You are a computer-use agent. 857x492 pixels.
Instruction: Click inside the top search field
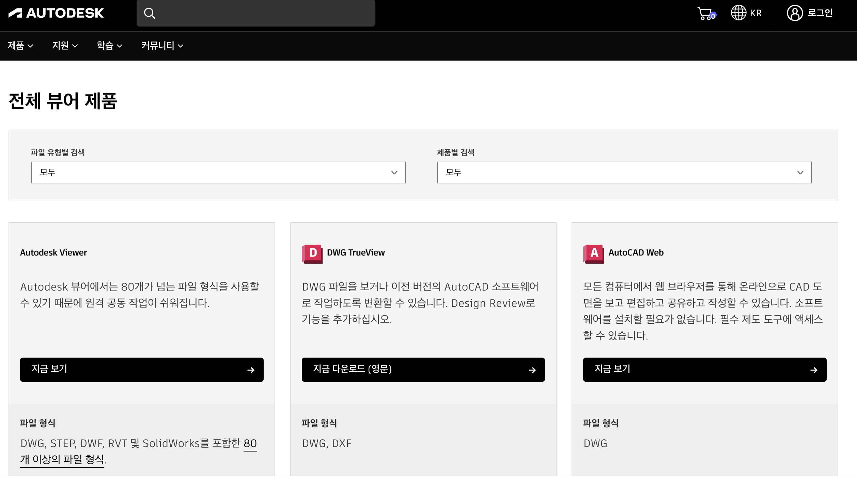[266, 13]
